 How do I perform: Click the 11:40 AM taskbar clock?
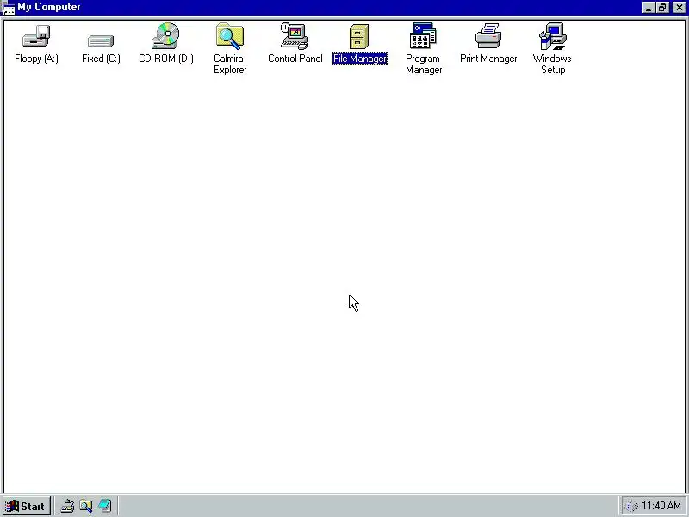(x=661, y=506)
